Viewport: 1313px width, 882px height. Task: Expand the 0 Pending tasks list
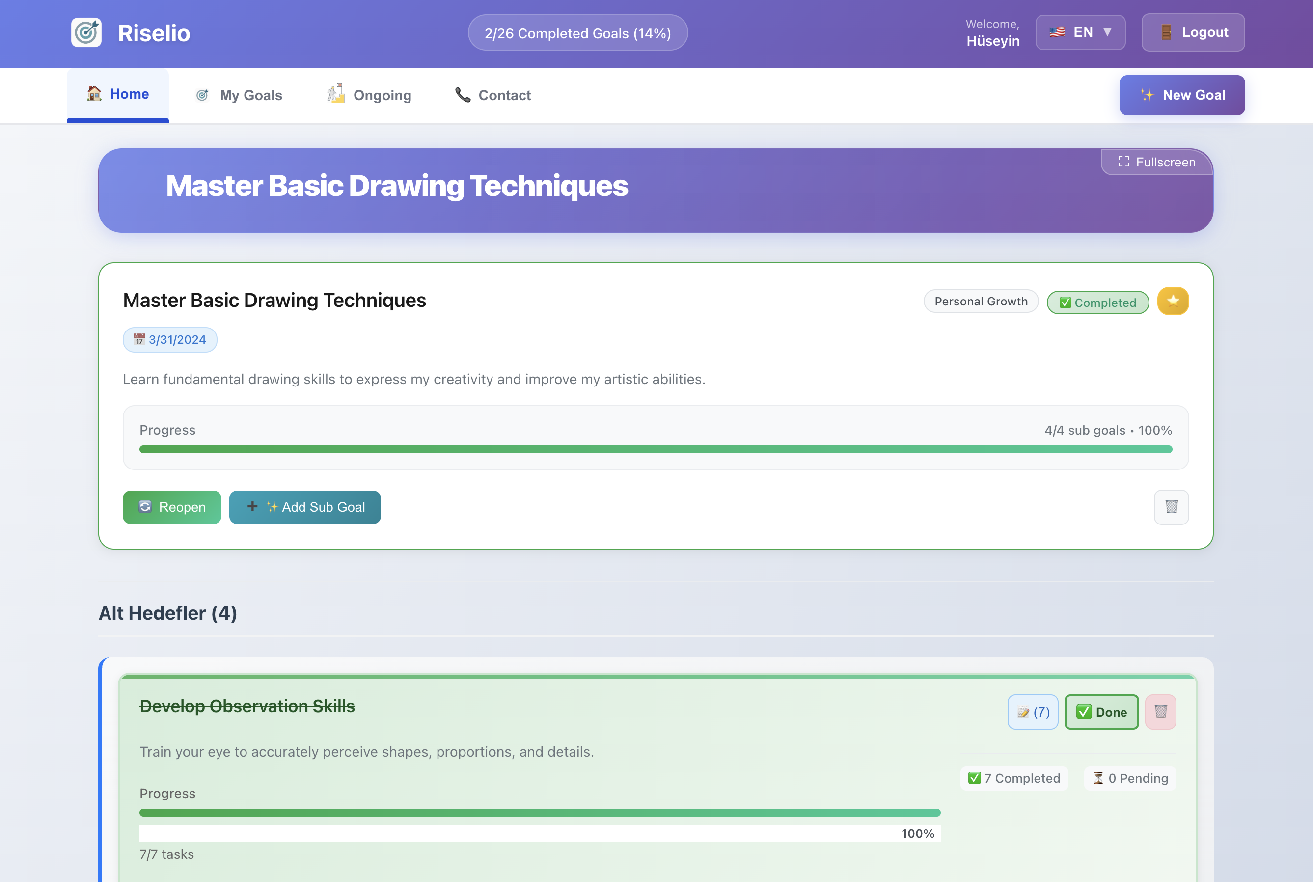[x=1130, y=778]
